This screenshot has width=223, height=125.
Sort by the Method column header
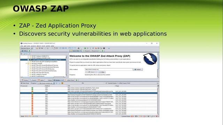coord(56,86)
